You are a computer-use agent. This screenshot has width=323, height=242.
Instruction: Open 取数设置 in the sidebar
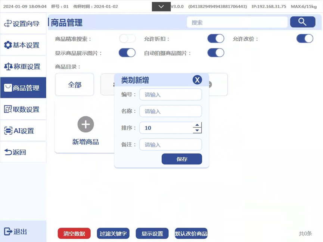[x=23, y=109]
